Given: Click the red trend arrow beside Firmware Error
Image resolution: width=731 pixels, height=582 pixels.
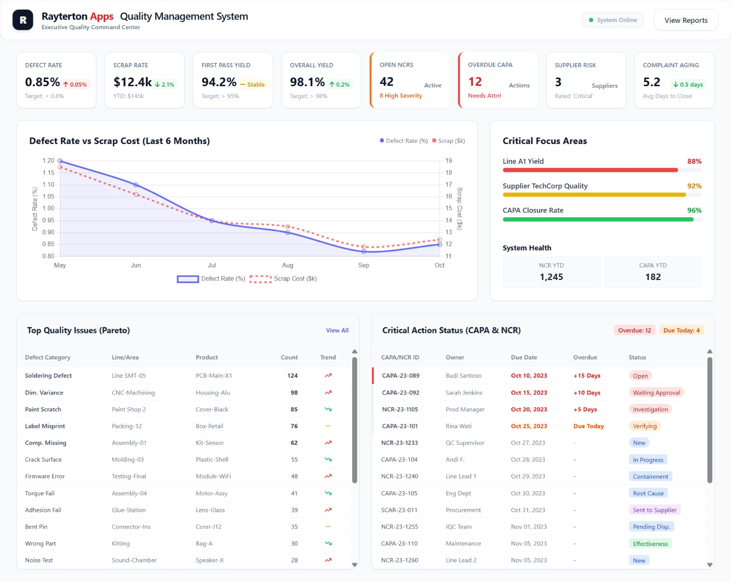Looking at the screenshot, I should (327, 476).
